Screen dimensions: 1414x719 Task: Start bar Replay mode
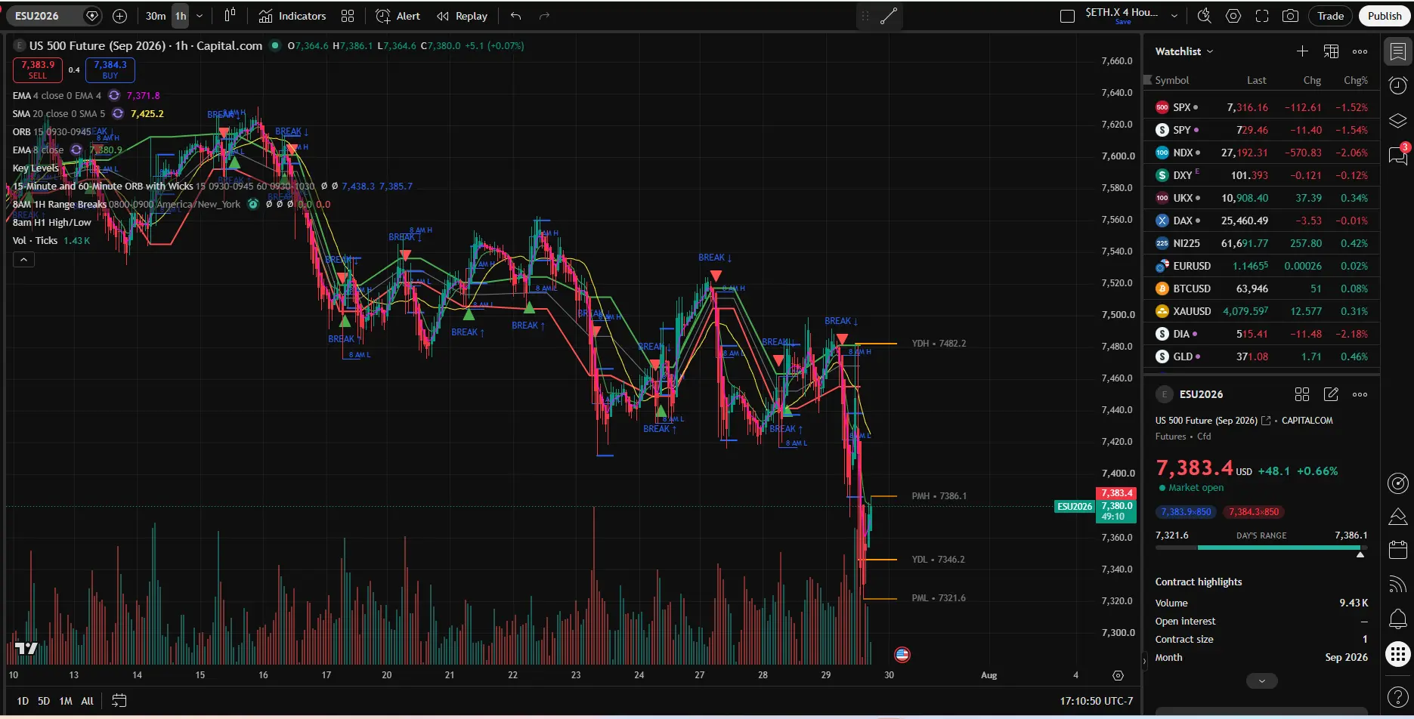(462, 16)
